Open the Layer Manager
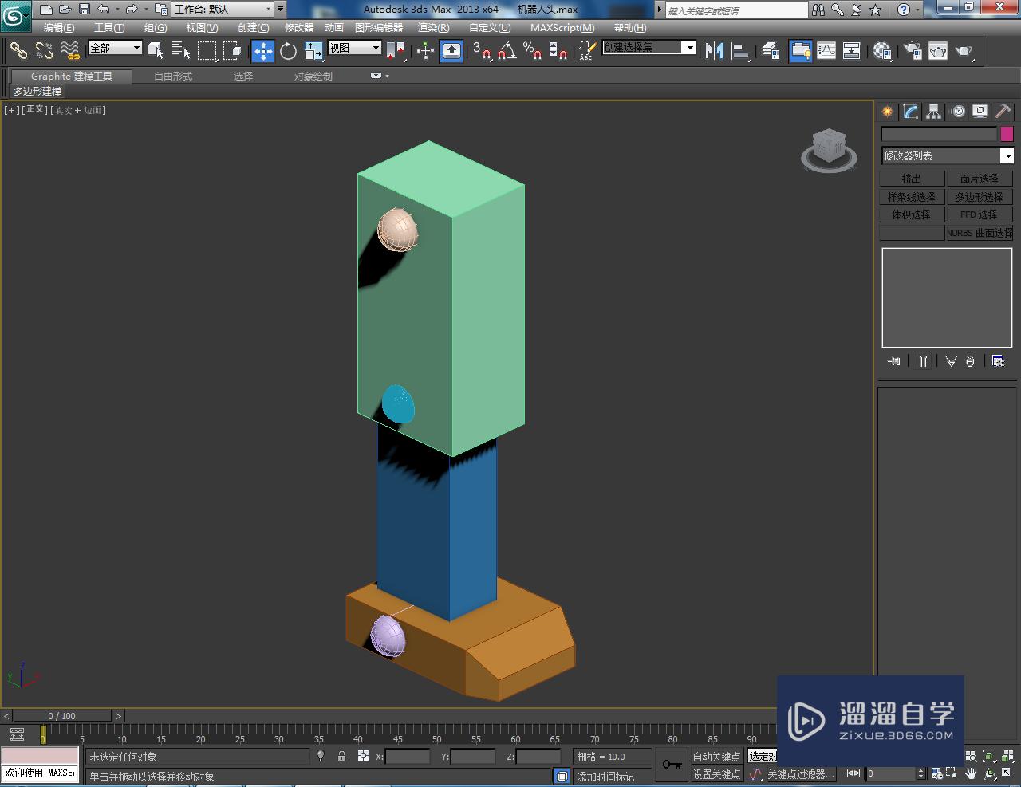The width and height of the screenshot is (1021, 787). click(x=771, y=51)
